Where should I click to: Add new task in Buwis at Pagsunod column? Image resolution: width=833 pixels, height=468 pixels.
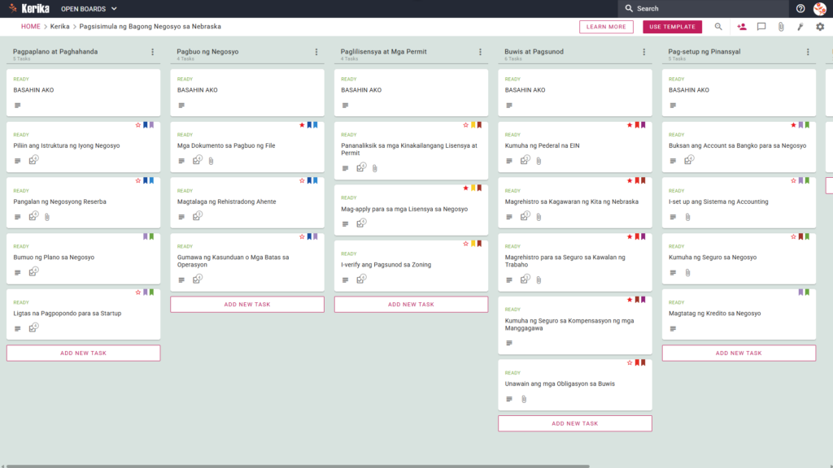(x=575, y=423)
